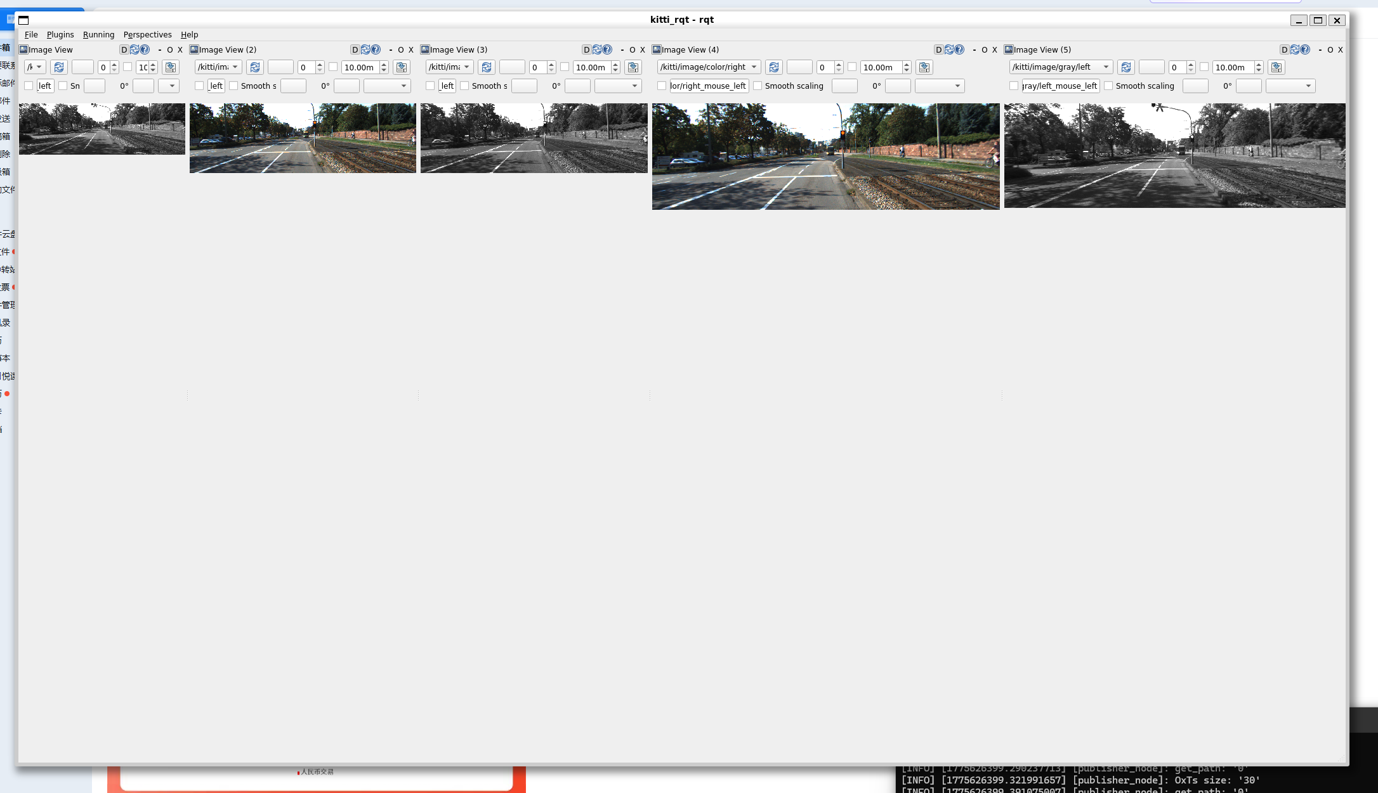Refresh topics in Image View (3)

click(487, 67)
